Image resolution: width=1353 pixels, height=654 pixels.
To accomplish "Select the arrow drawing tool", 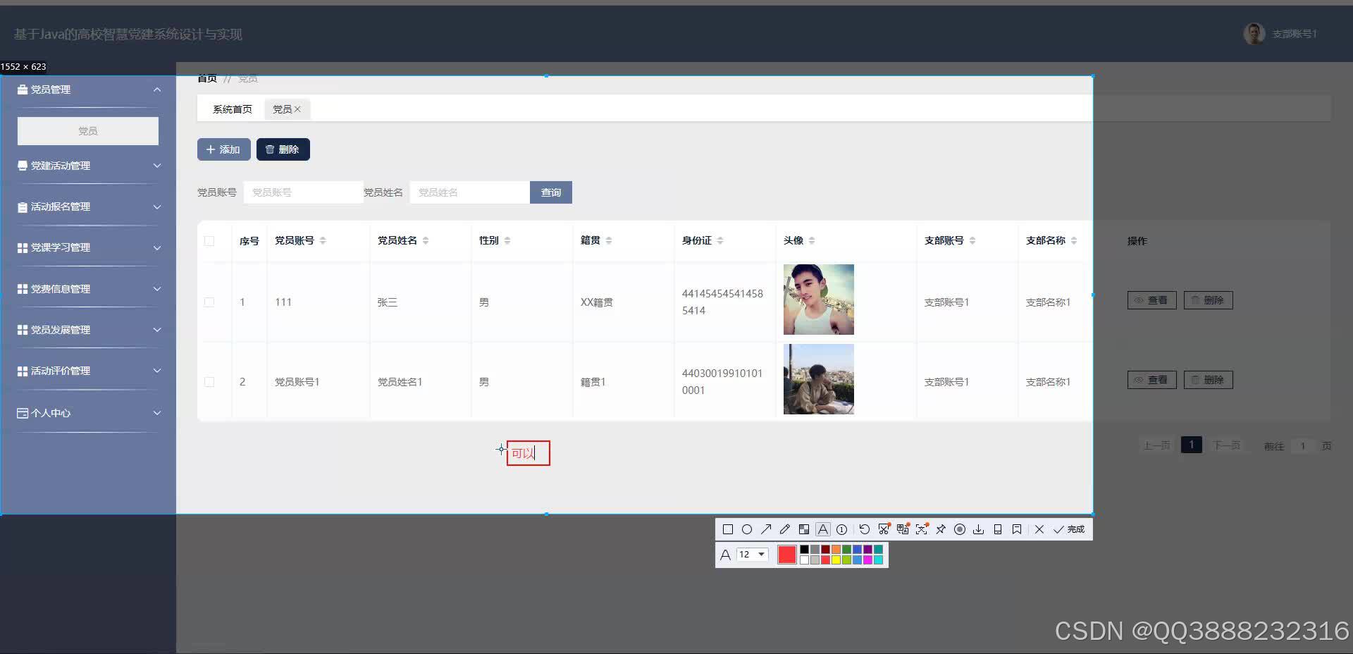I will pos(766,529).
